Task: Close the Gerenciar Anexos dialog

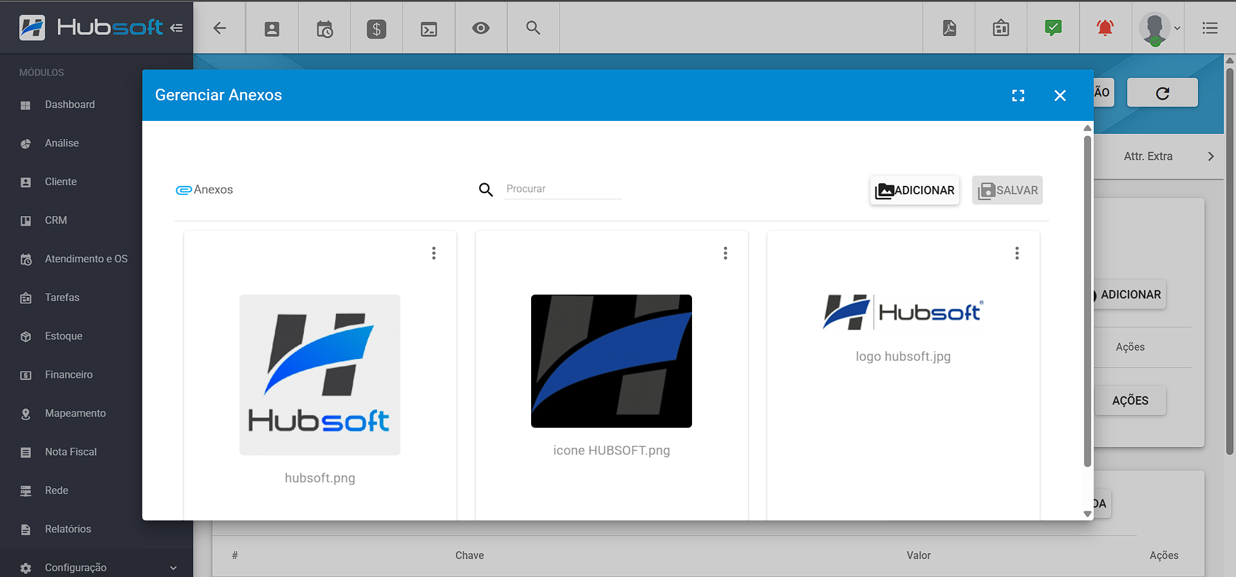Action: tap(1060, 96)
